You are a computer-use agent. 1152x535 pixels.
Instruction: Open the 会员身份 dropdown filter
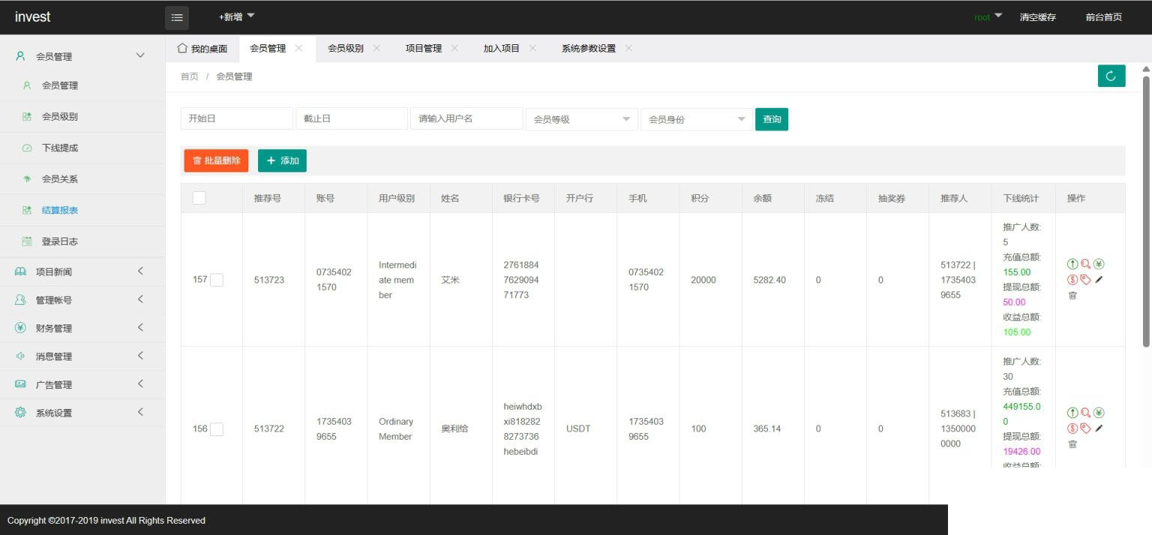tap(696, 119)
